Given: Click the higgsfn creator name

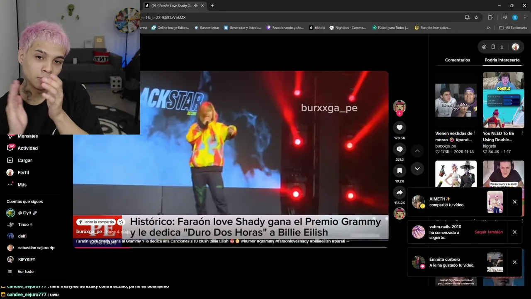Looking at the screenshot, I should 491,146.
